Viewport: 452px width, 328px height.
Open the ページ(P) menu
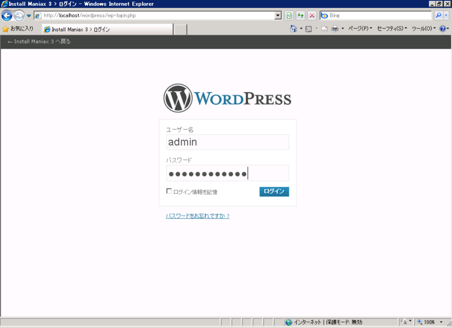(360, 28)
